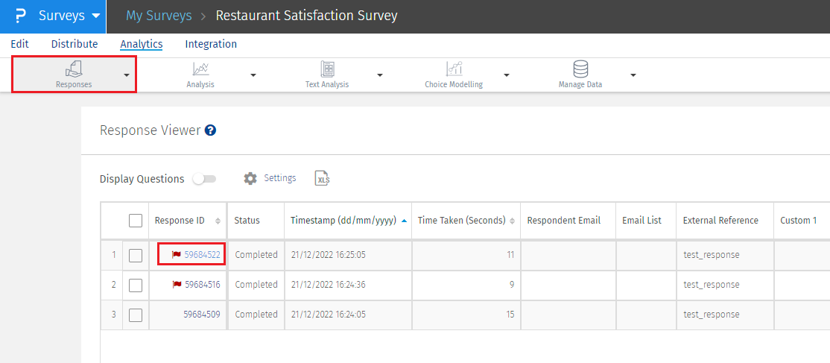Export responses using the XLS icon

tap(323, 179)
